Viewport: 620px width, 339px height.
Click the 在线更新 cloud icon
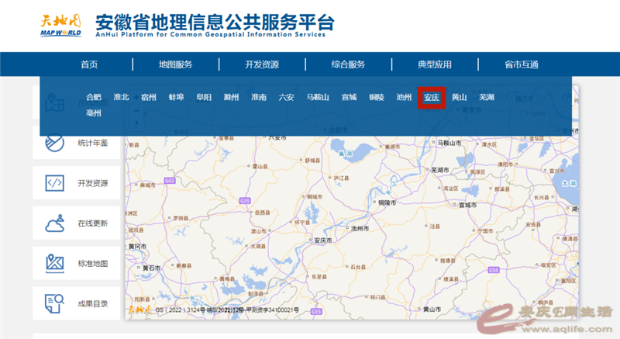tap(54, 223)
